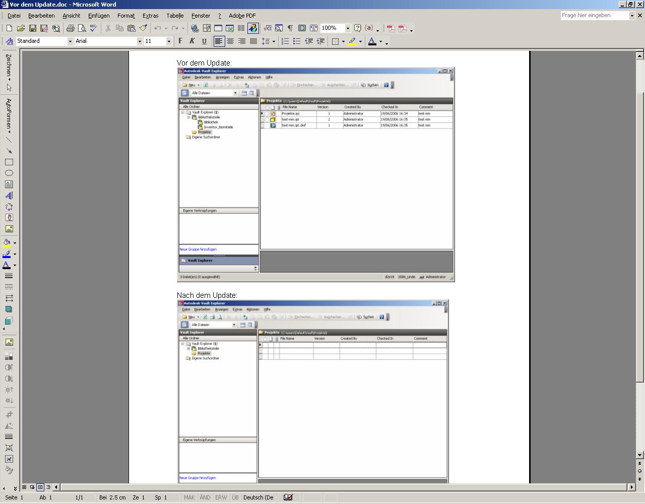Click the Crop picture tool
Screen dimensions: 645x504
click(9, 414)
